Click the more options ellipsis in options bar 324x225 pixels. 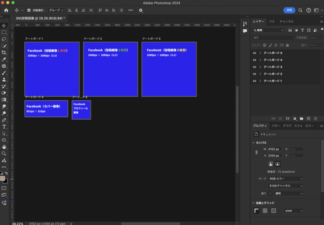131,10
